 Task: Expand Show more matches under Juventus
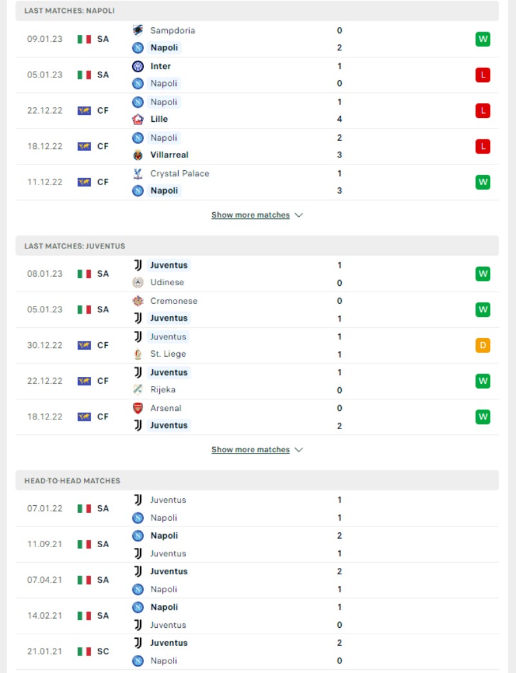pos(250,449)
